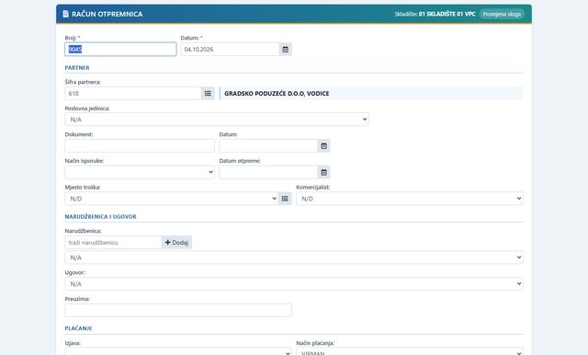588x355 pixels.
Task: Click the plus icon on Dodaj
Action: 167,243
